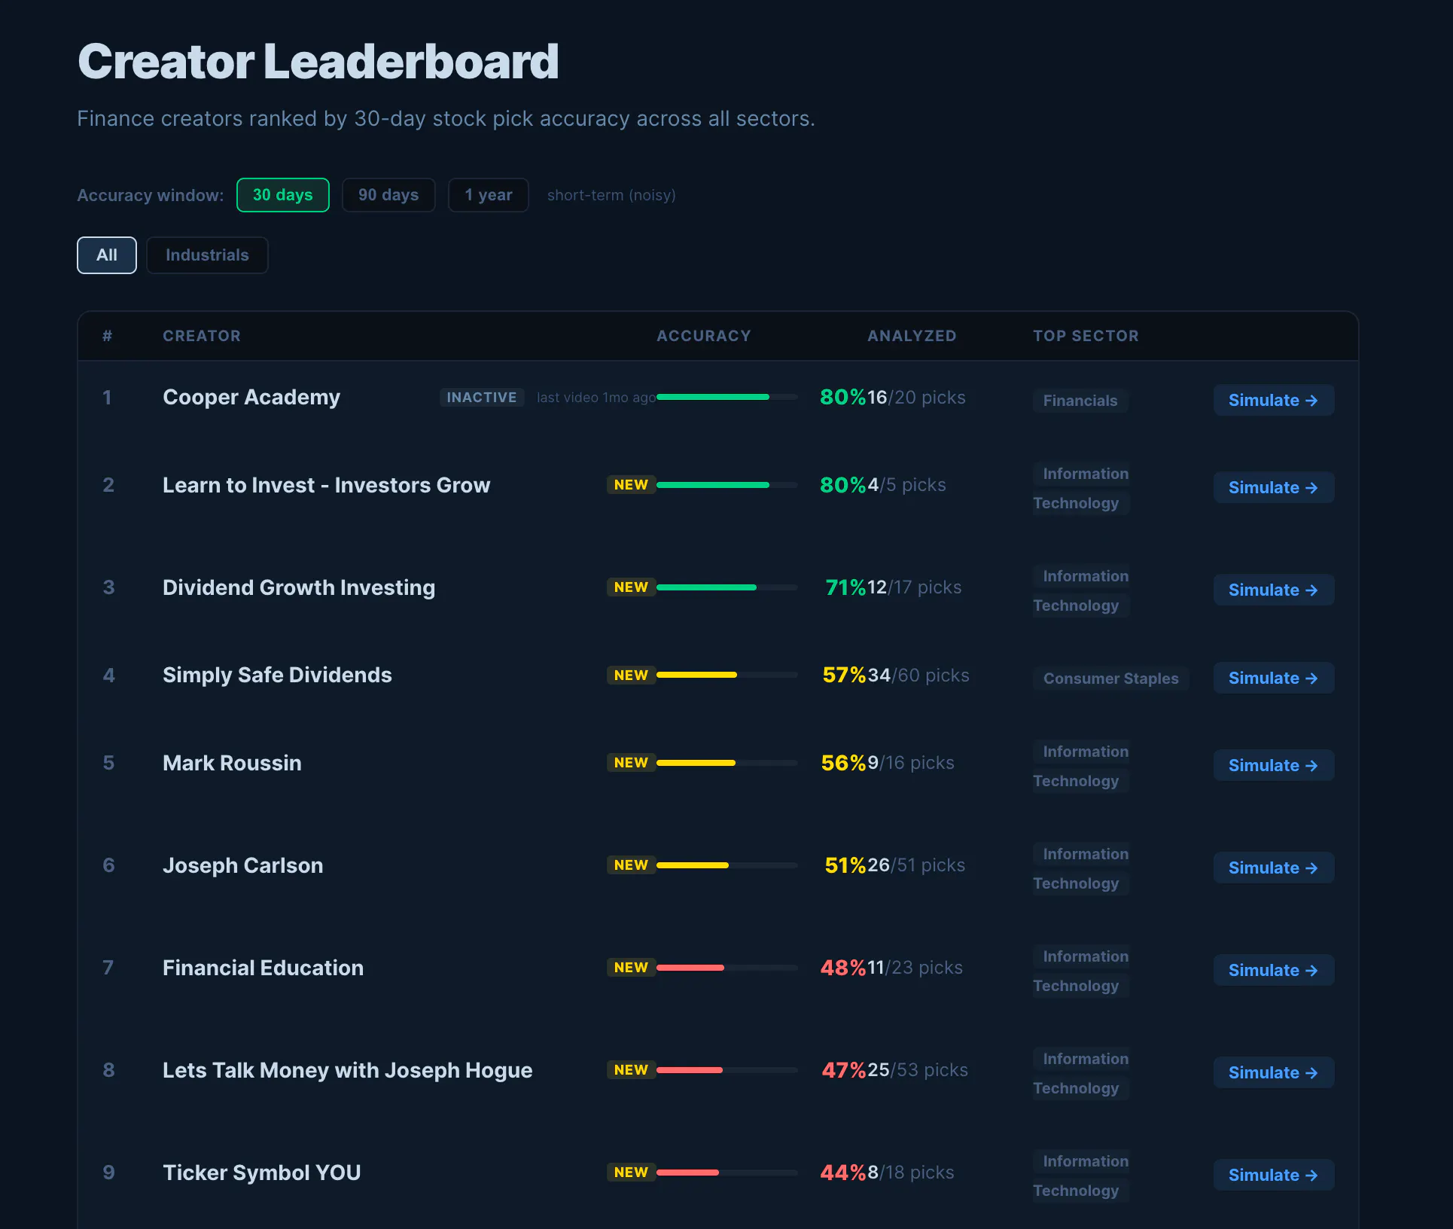Image resolution: width=1453 pixels, height=1229 pixels.
Task: Click the 26/51 picks count
Action: 916,865
